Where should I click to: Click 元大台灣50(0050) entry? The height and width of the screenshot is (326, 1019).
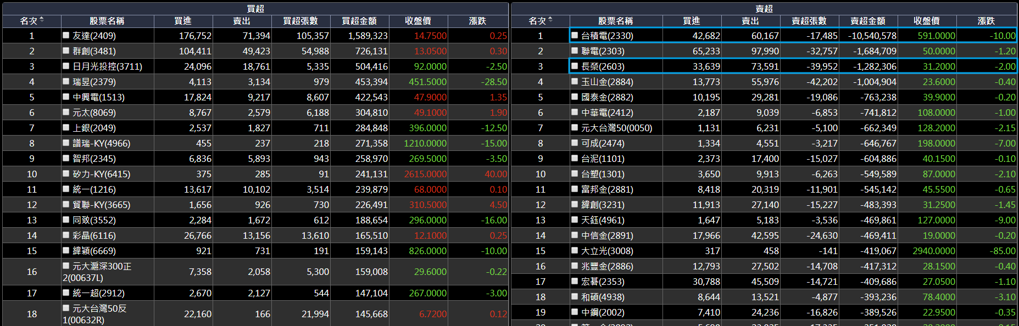[616, 128]
